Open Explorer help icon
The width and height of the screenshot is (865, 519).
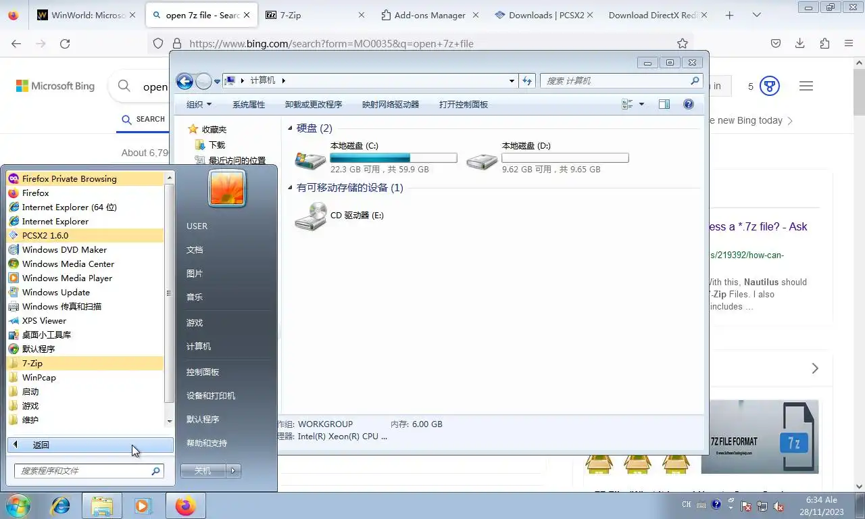point(689,104)
